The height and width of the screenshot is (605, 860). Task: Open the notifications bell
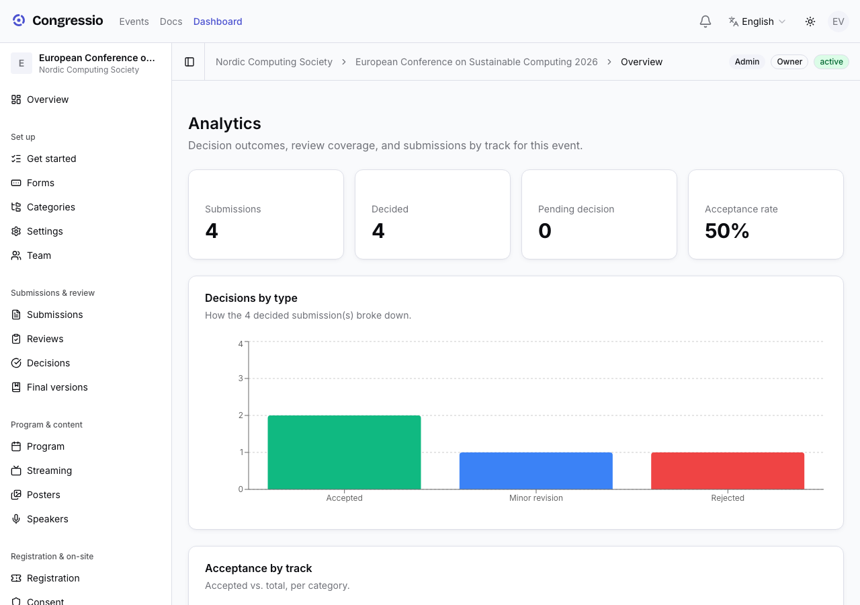[x=705, y=22]
